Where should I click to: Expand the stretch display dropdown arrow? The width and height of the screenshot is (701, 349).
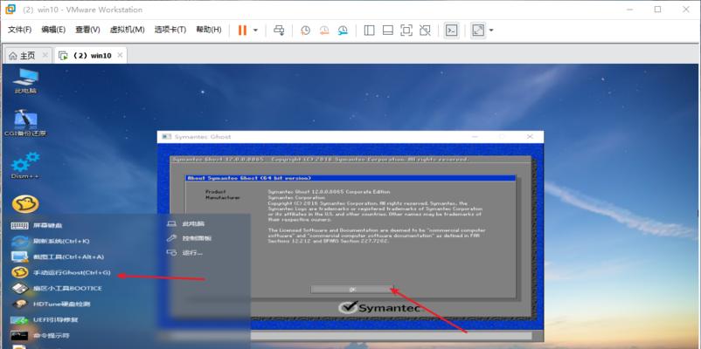[x=491, y=31]
